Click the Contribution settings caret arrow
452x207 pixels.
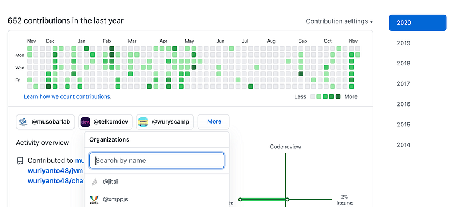(371, 22)
